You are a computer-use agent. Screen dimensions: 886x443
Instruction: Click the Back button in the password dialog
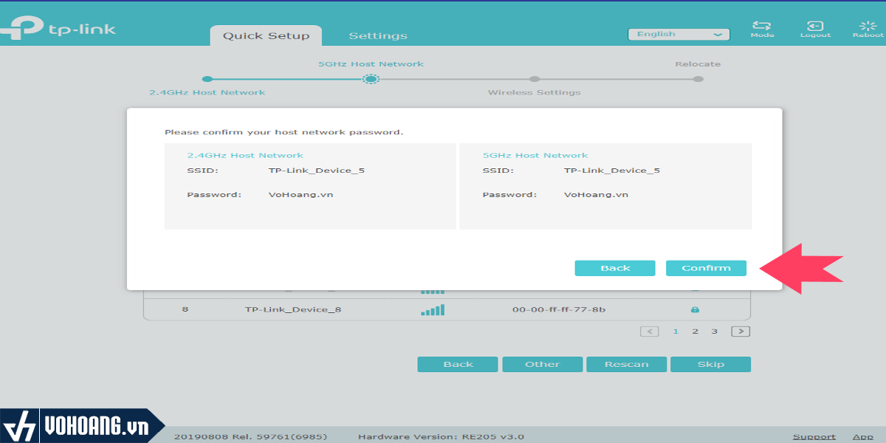coord(615,268)
